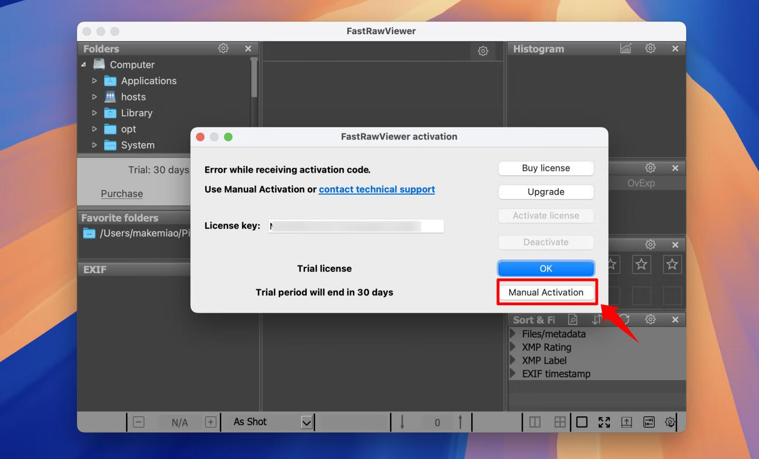Select the single image view icon
Screen dimensions: 759x459
point(582,422)
